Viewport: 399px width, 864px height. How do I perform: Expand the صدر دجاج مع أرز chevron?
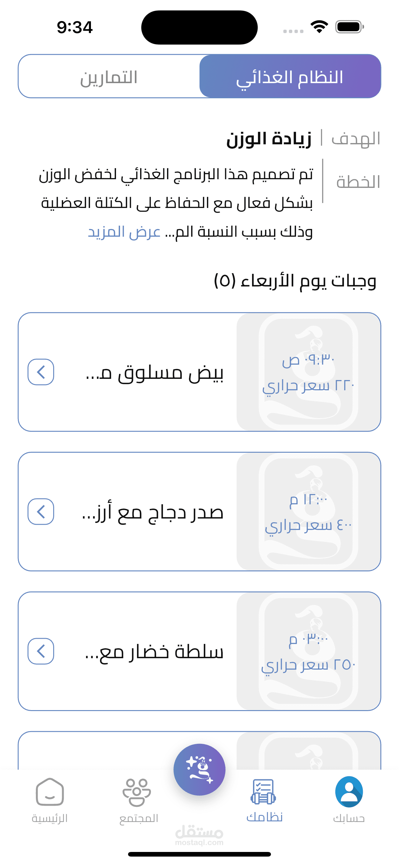point(41,511)
